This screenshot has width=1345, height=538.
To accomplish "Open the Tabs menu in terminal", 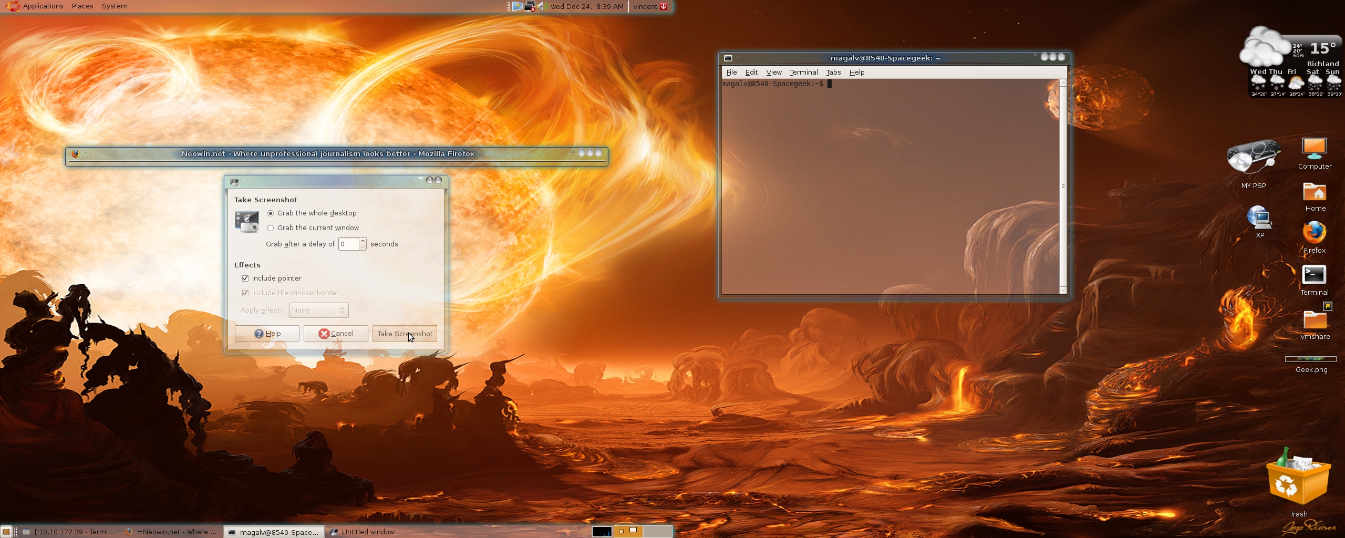I will tap(833, 73).
